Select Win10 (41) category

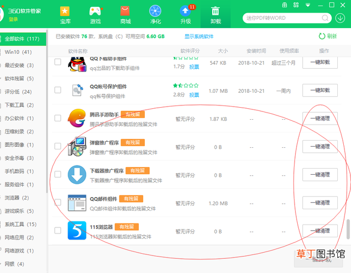[23, 52]
